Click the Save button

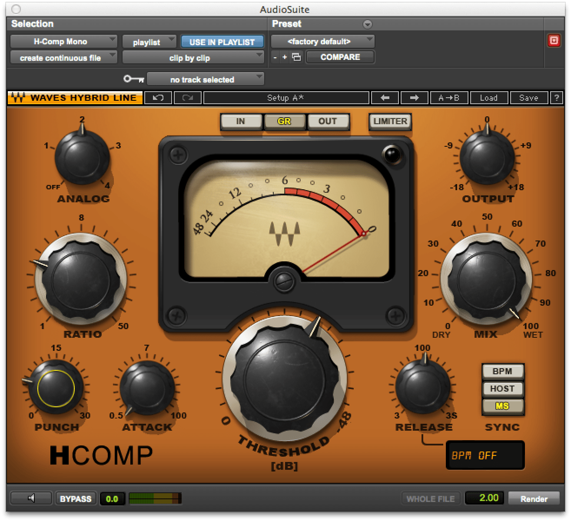(x=529, y=98)
